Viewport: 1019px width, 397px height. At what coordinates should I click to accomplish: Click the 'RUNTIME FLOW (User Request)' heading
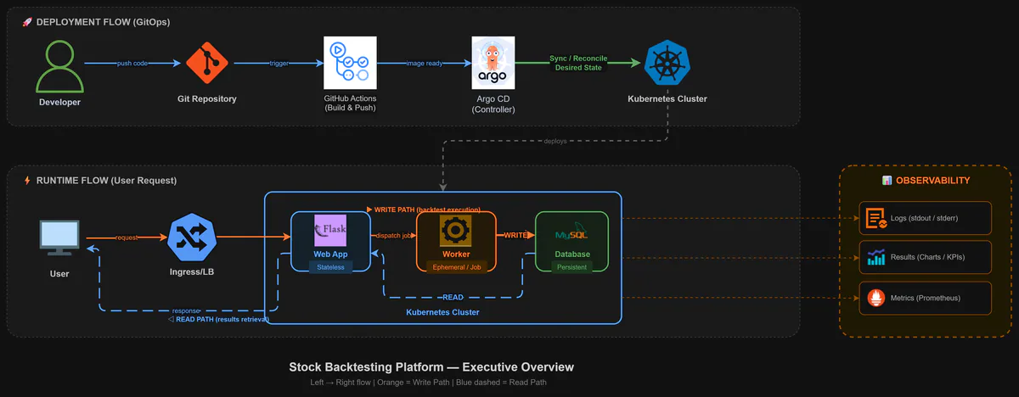coord(105,181)
